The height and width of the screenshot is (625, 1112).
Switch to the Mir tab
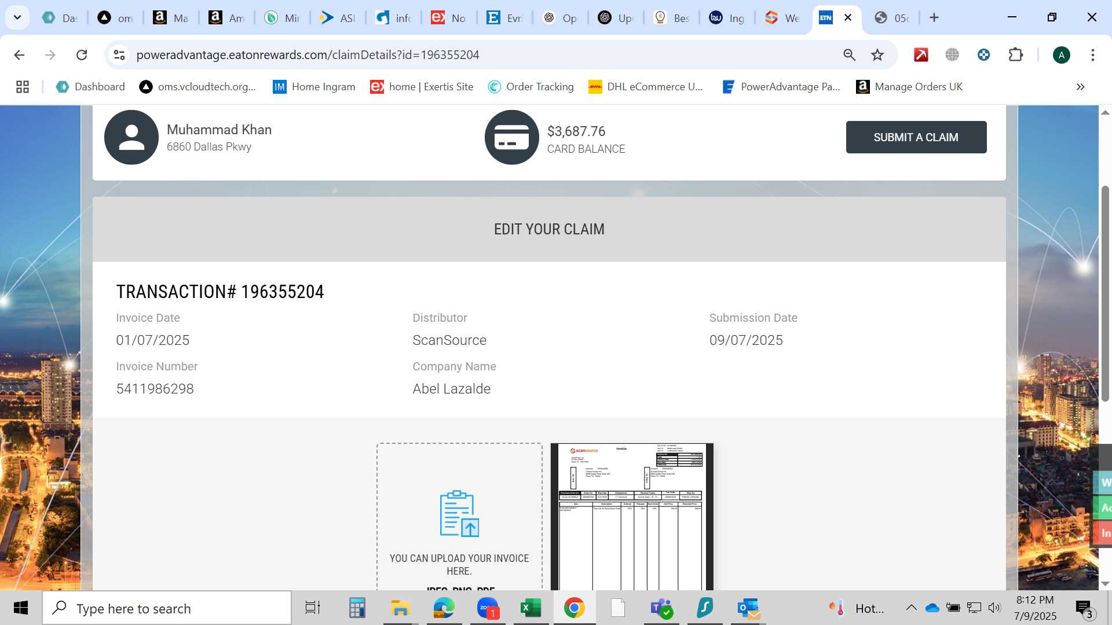point(282,18)
